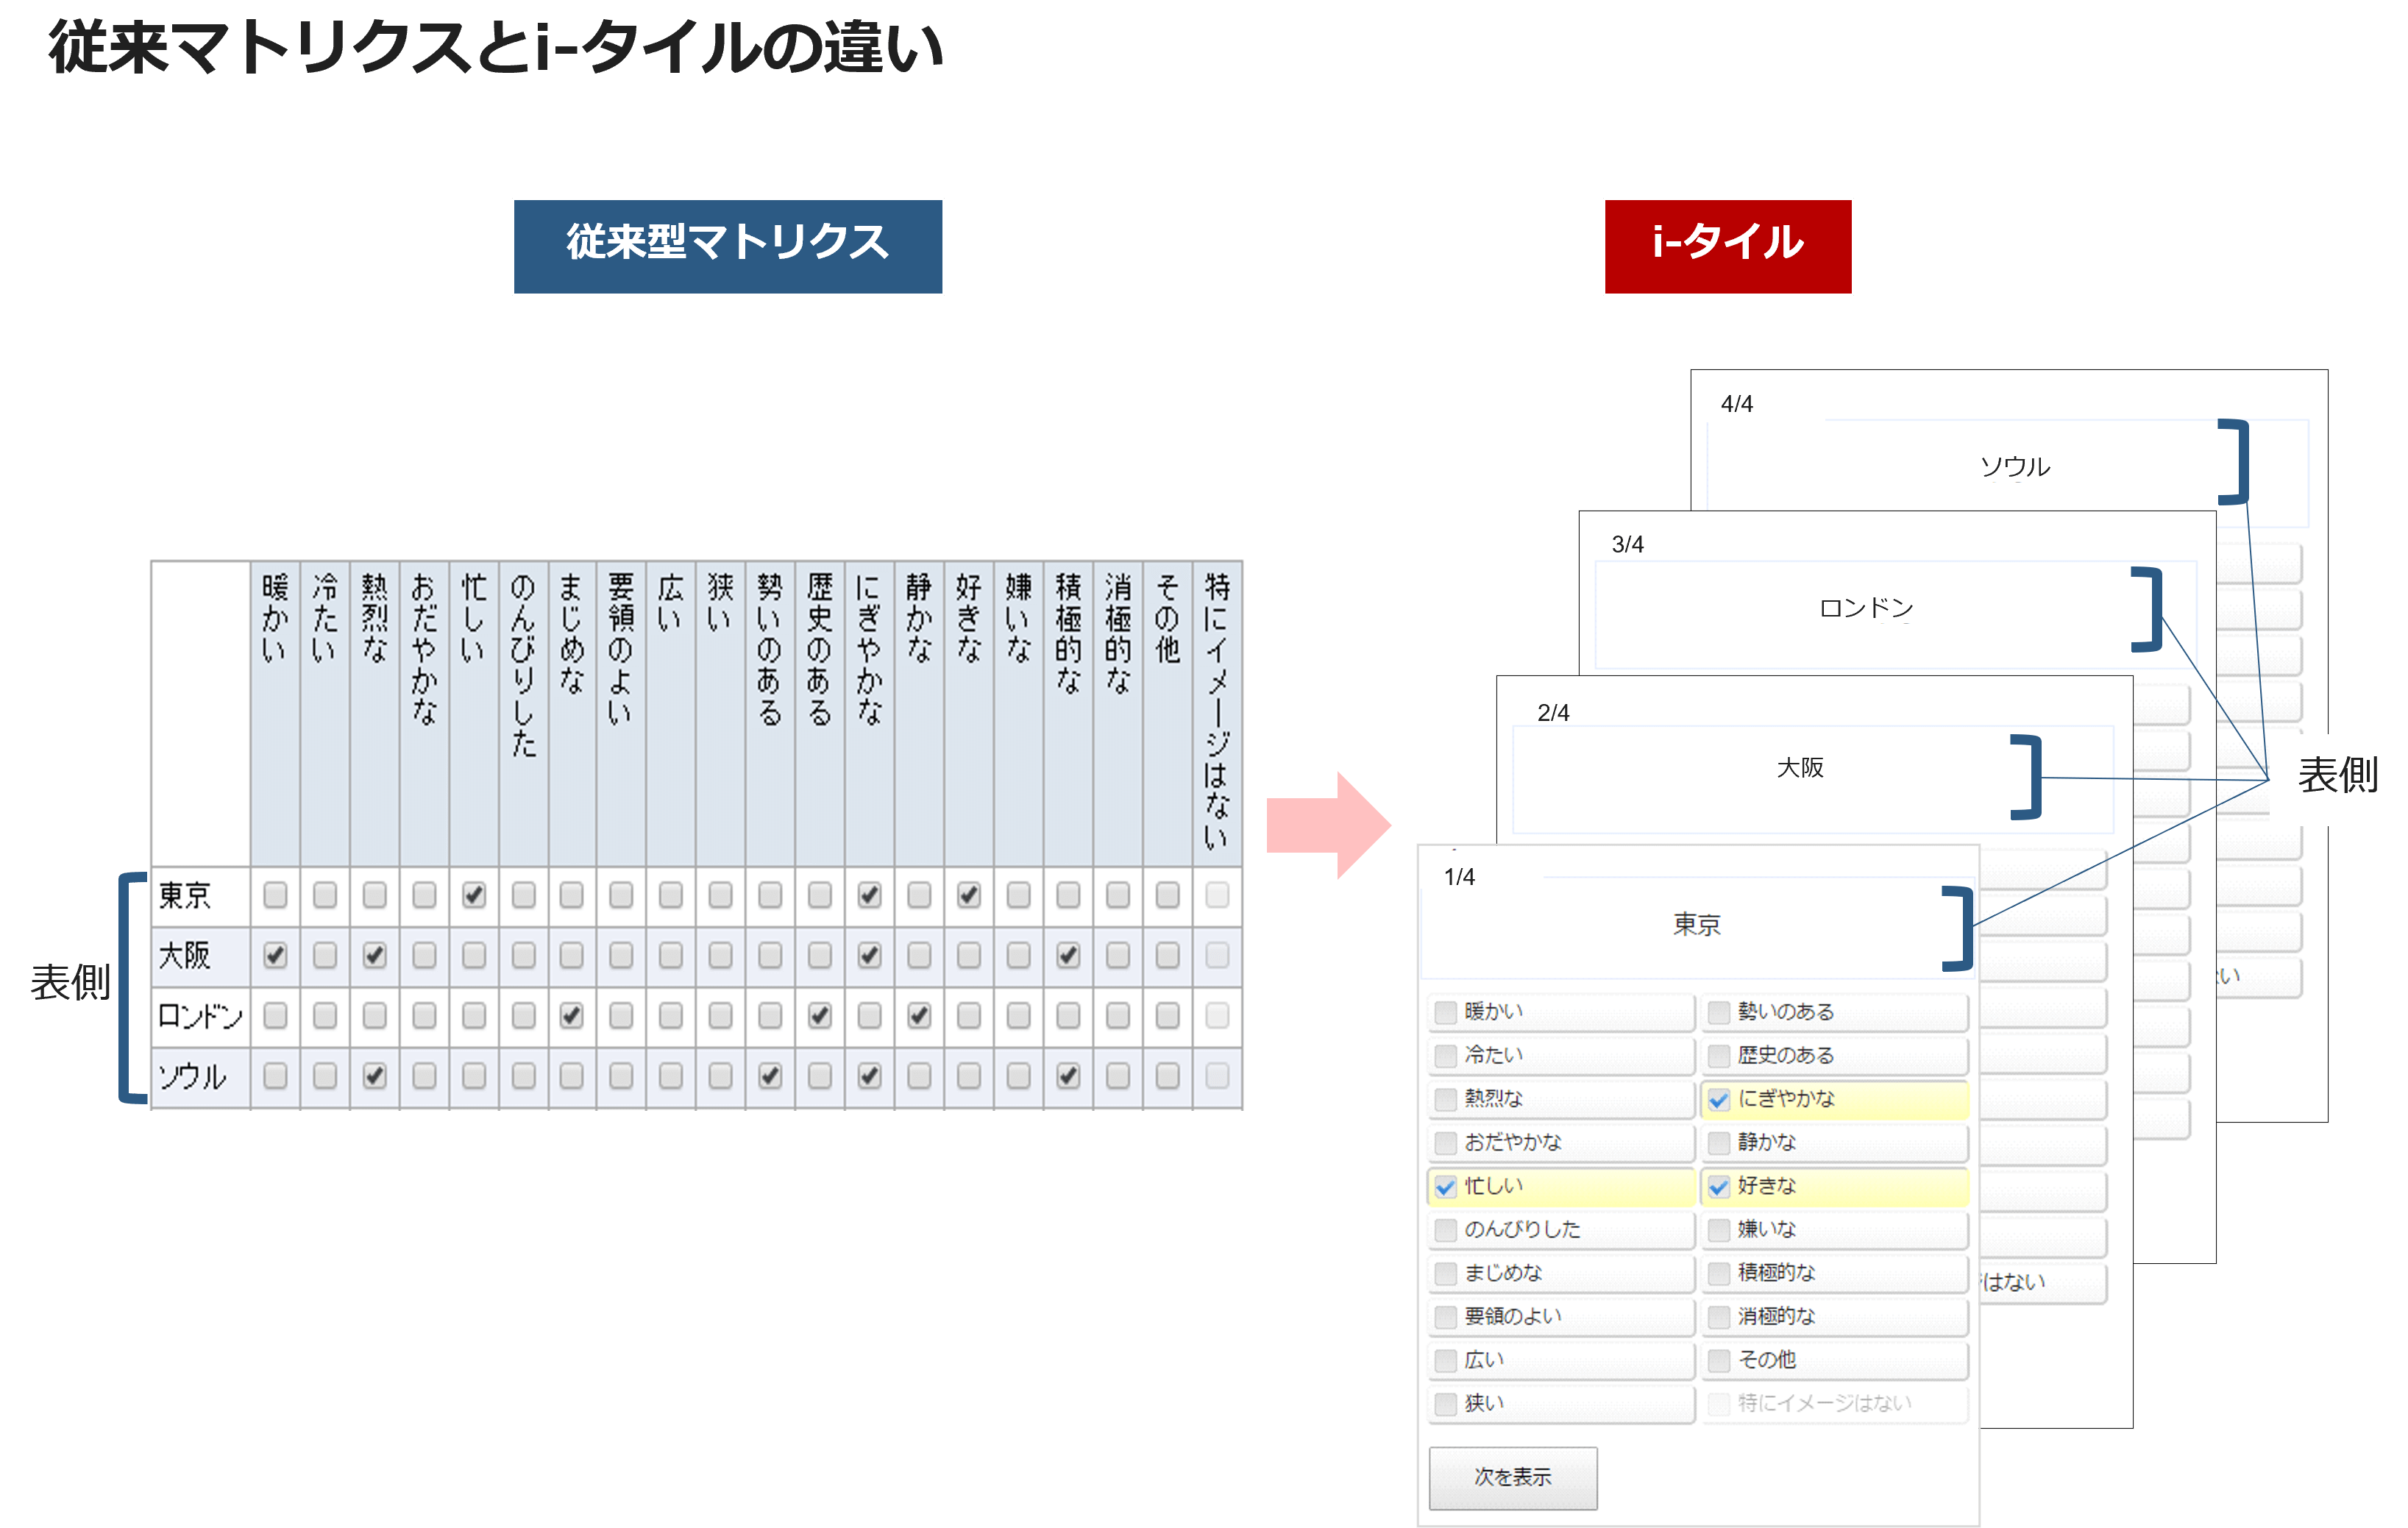The height and width of the screenshot is (1528, 2408).
Task: Uncheck matrix 東京 row 忙しい checkbox
Action: (x=474, y=895)
